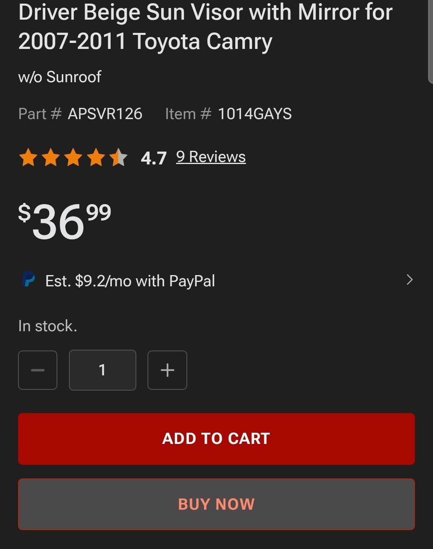Click the In stock status text
The width and height of the screenshot is (433, 549).
48,326
